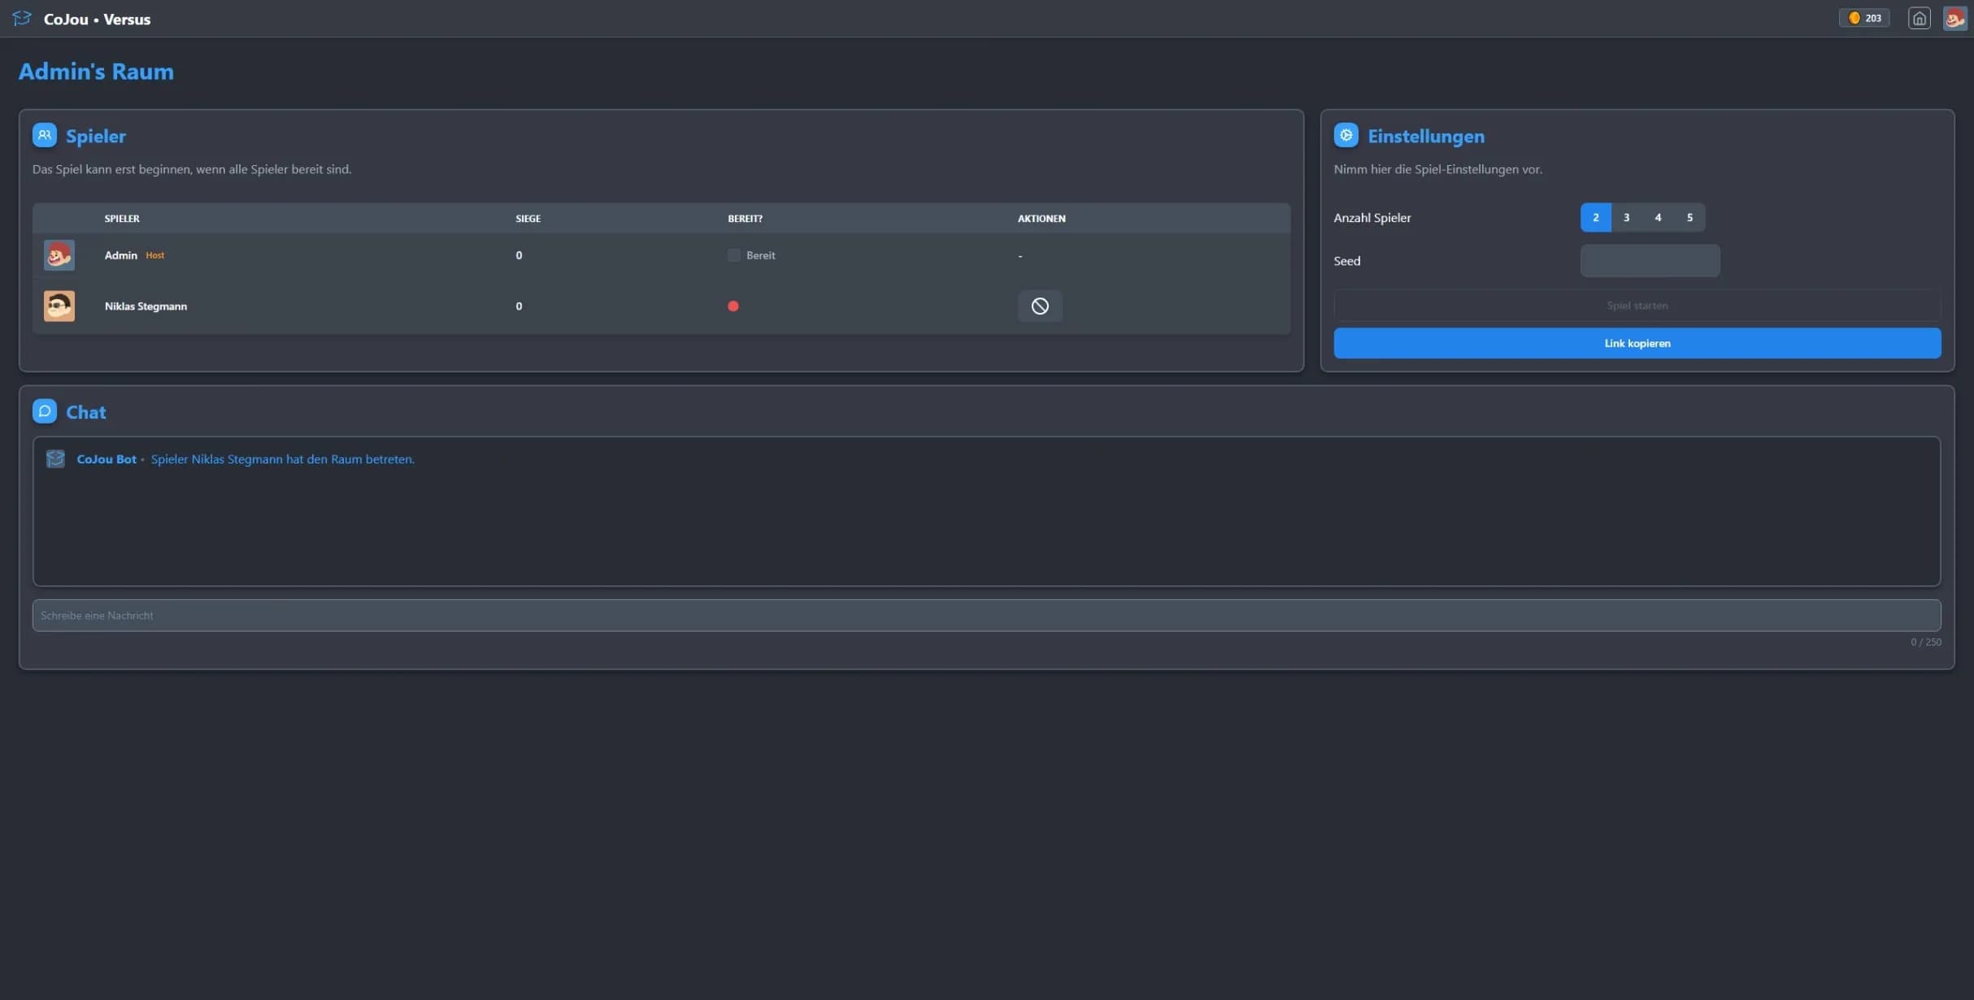
Task: Click the CoJou Bot avatar in chat
Action: (x=55, y=459)
